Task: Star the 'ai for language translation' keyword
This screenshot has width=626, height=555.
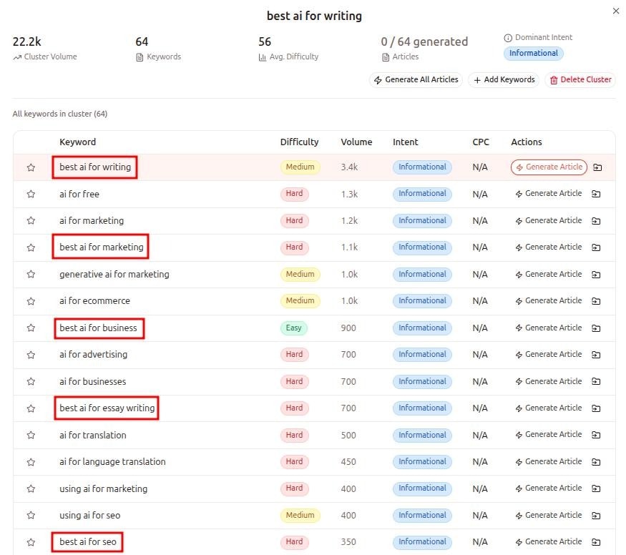Action: [31, 462]
